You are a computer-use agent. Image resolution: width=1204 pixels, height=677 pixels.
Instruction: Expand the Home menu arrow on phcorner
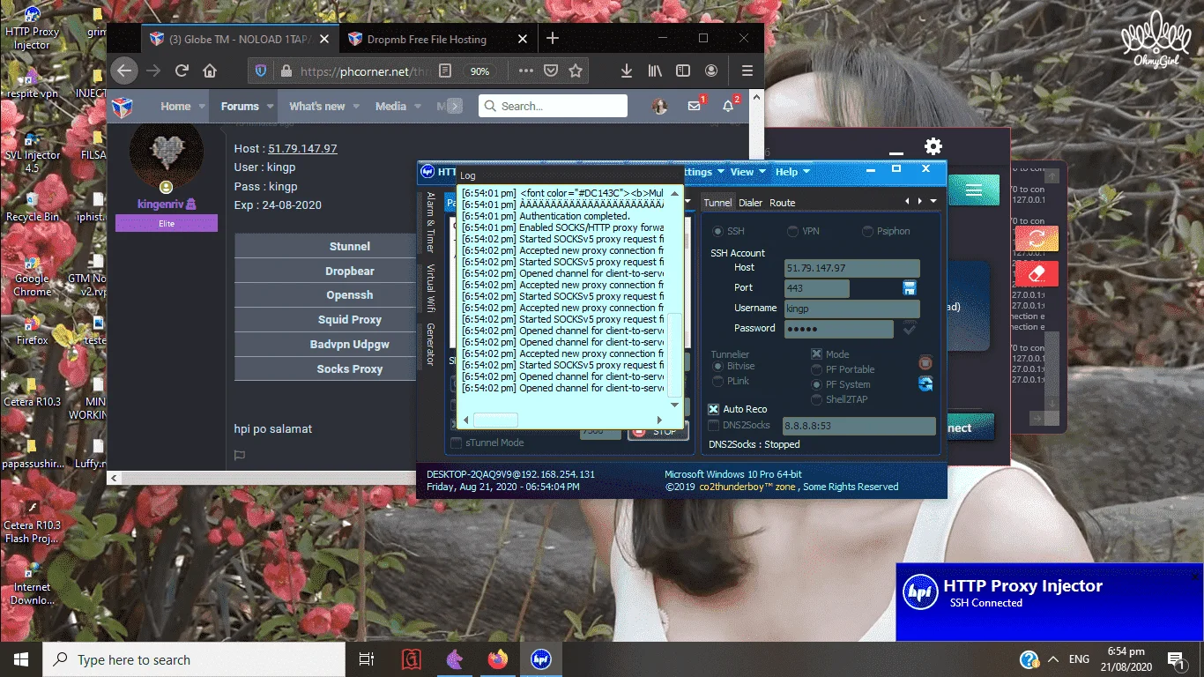click(x=202, y=107)
